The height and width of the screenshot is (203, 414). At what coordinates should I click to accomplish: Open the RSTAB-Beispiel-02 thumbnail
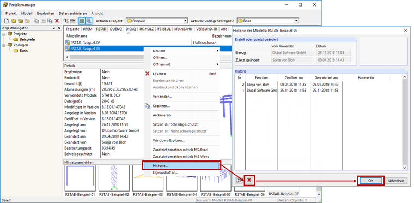point(114,178)
